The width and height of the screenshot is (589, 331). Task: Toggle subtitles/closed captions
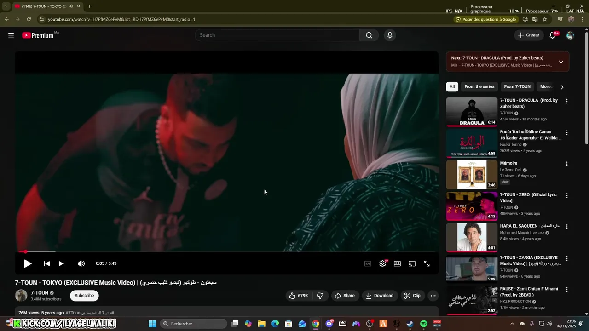tap(368, 263)
